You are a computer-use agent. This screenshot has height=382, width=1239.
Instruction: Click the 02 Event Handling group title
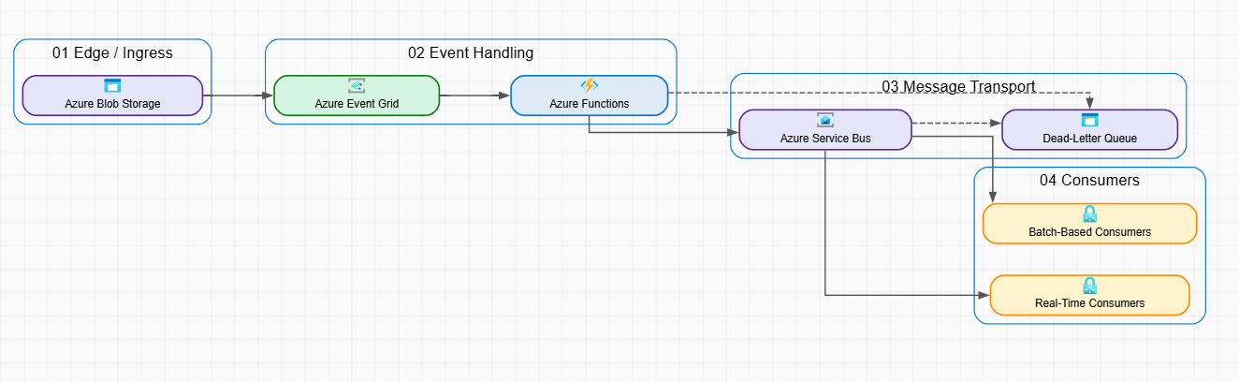pos(471,53)
